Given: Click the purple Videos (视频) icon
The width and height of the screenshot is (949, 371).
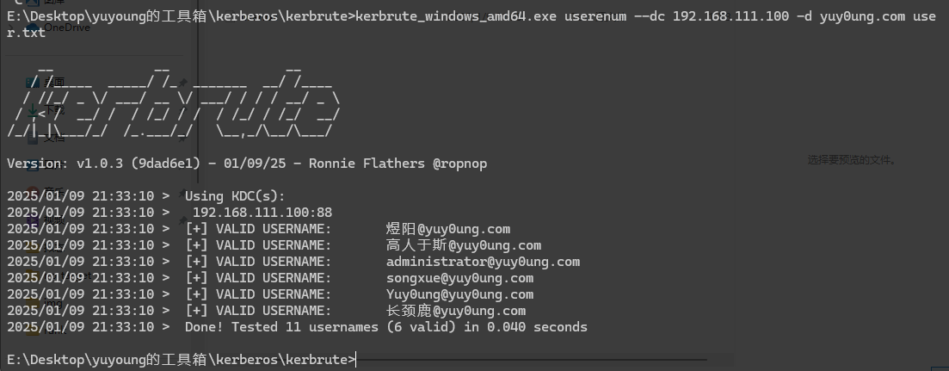Looking at the screenshot, I should pyautogui.click(x=32, y=220).
